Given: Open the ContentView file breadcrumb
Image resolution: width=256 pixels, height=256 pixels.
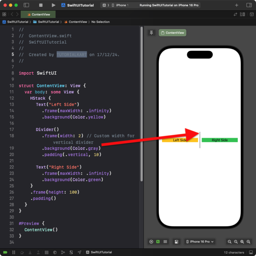Looking at the screenshot, I should [76, 22].
